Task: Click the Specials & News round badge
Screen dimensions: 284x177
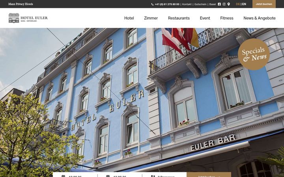Action: point(254,54)
